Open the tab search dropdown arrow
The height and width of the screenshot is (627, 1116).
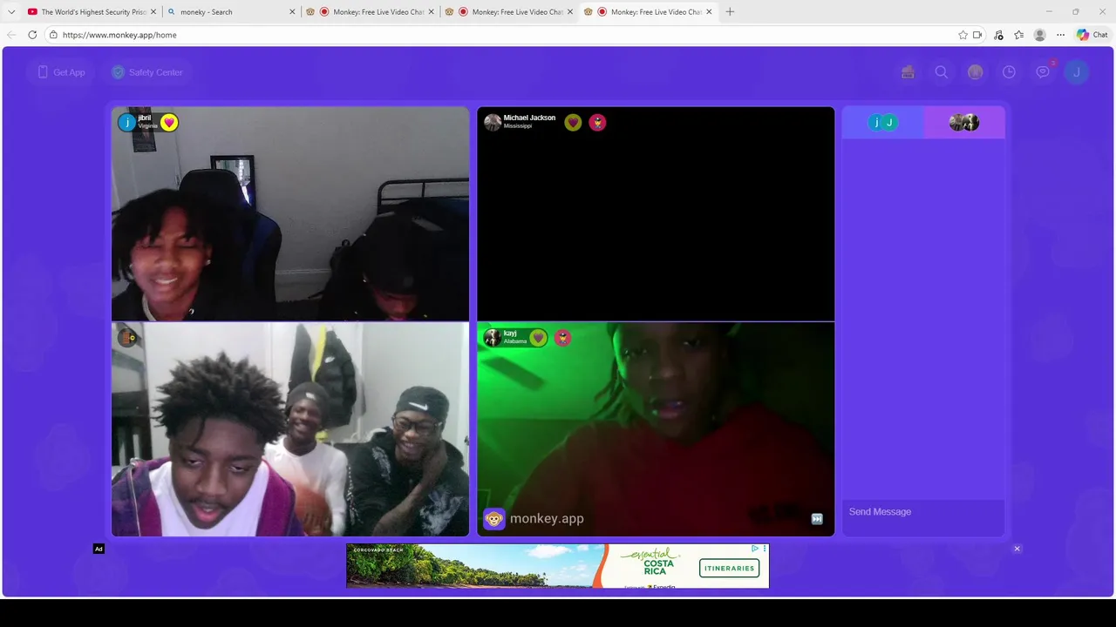(11, 12)
